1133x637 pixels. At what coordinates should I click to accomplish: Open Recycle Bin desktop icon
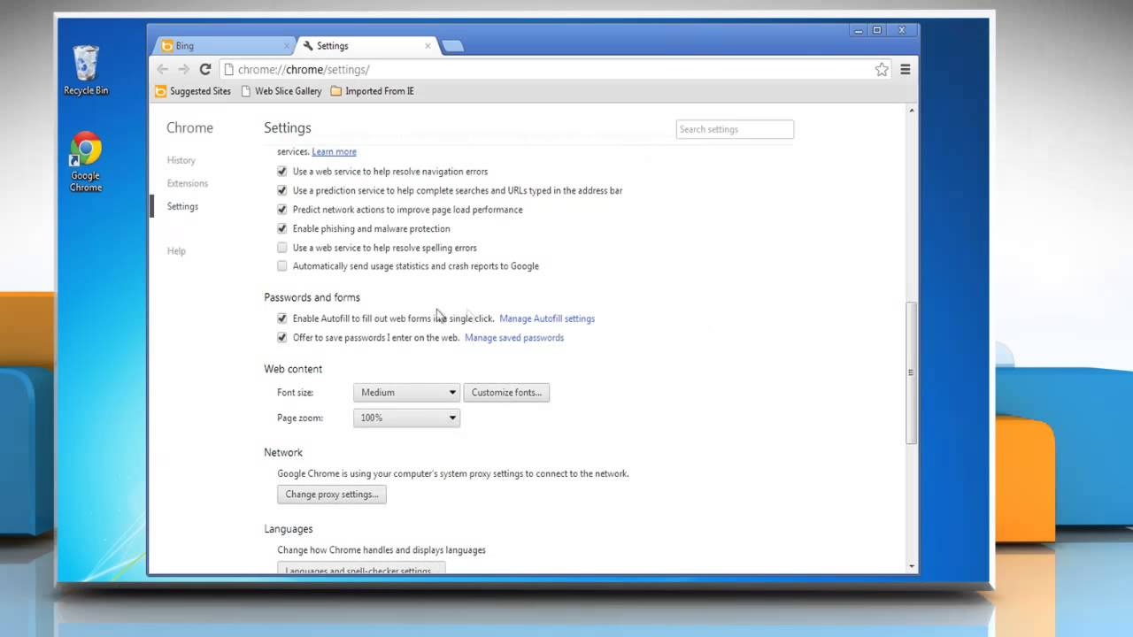(86, 70)
